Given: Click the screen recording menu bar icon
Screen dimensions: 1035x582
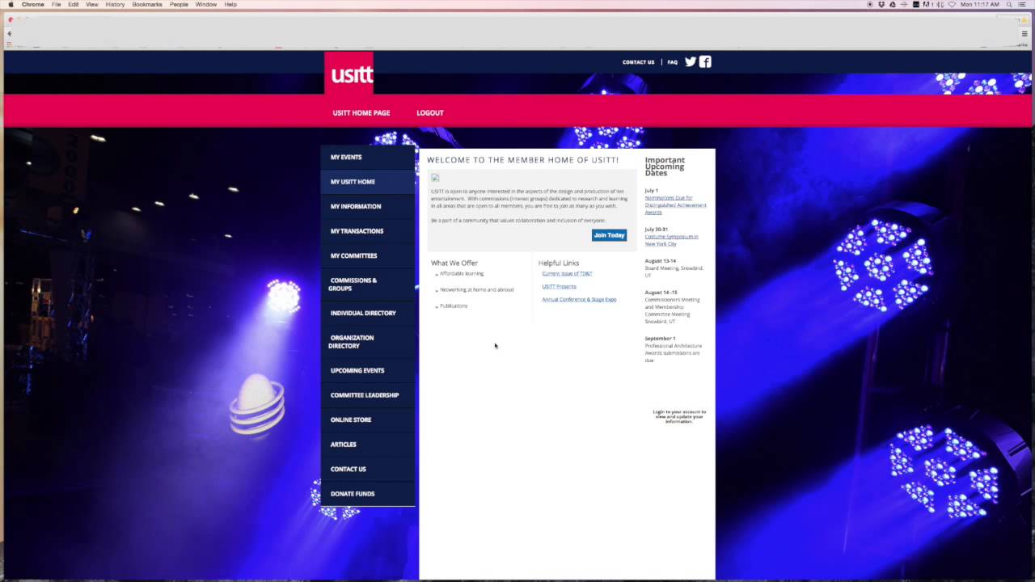Looking at the screenshot, I should [870, 4].
